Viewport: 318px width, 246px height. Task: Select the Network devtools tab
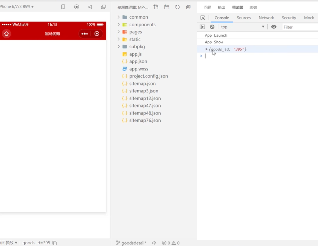tap(266, 18)
